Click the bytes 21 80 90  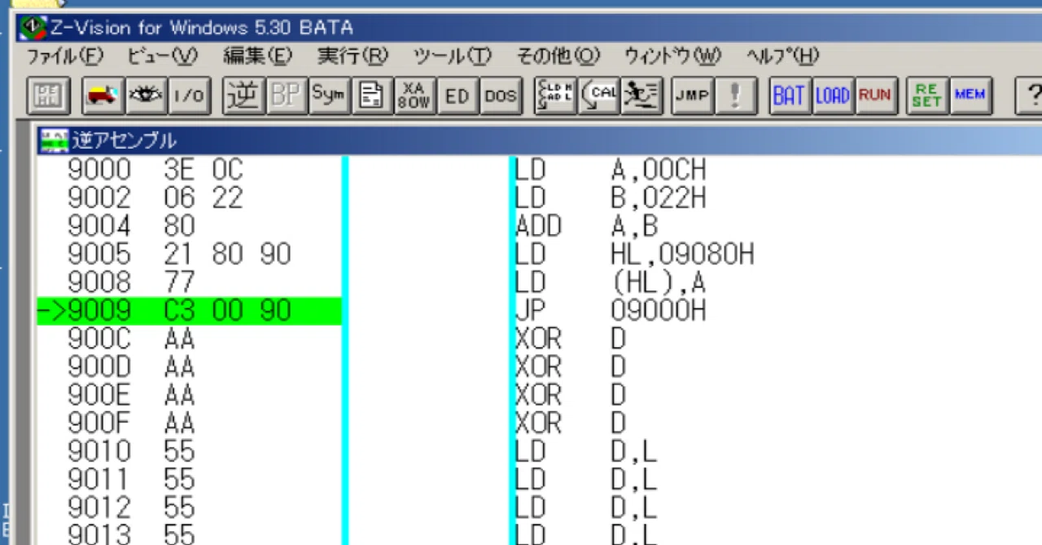click(x=227, y=254)
